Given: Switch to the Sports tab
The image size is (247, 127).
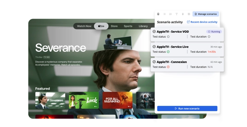Looking at the screenshot, I should pyautogui.click(x=128, y=26).
